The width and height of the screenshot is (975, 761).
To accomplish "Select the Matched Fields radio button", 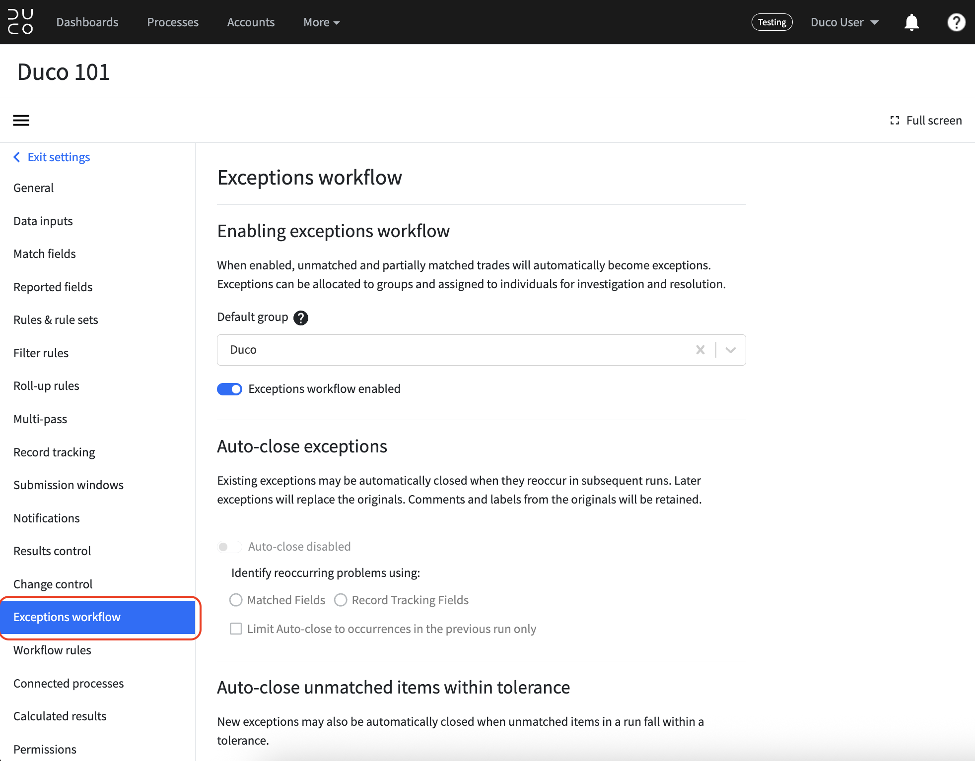I will [236, 600].
